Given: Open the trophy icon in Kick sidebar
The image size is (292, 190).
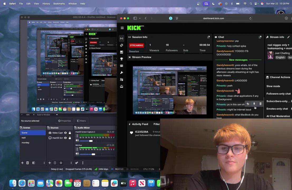Looking at the screenshot, I should point(122,59).
